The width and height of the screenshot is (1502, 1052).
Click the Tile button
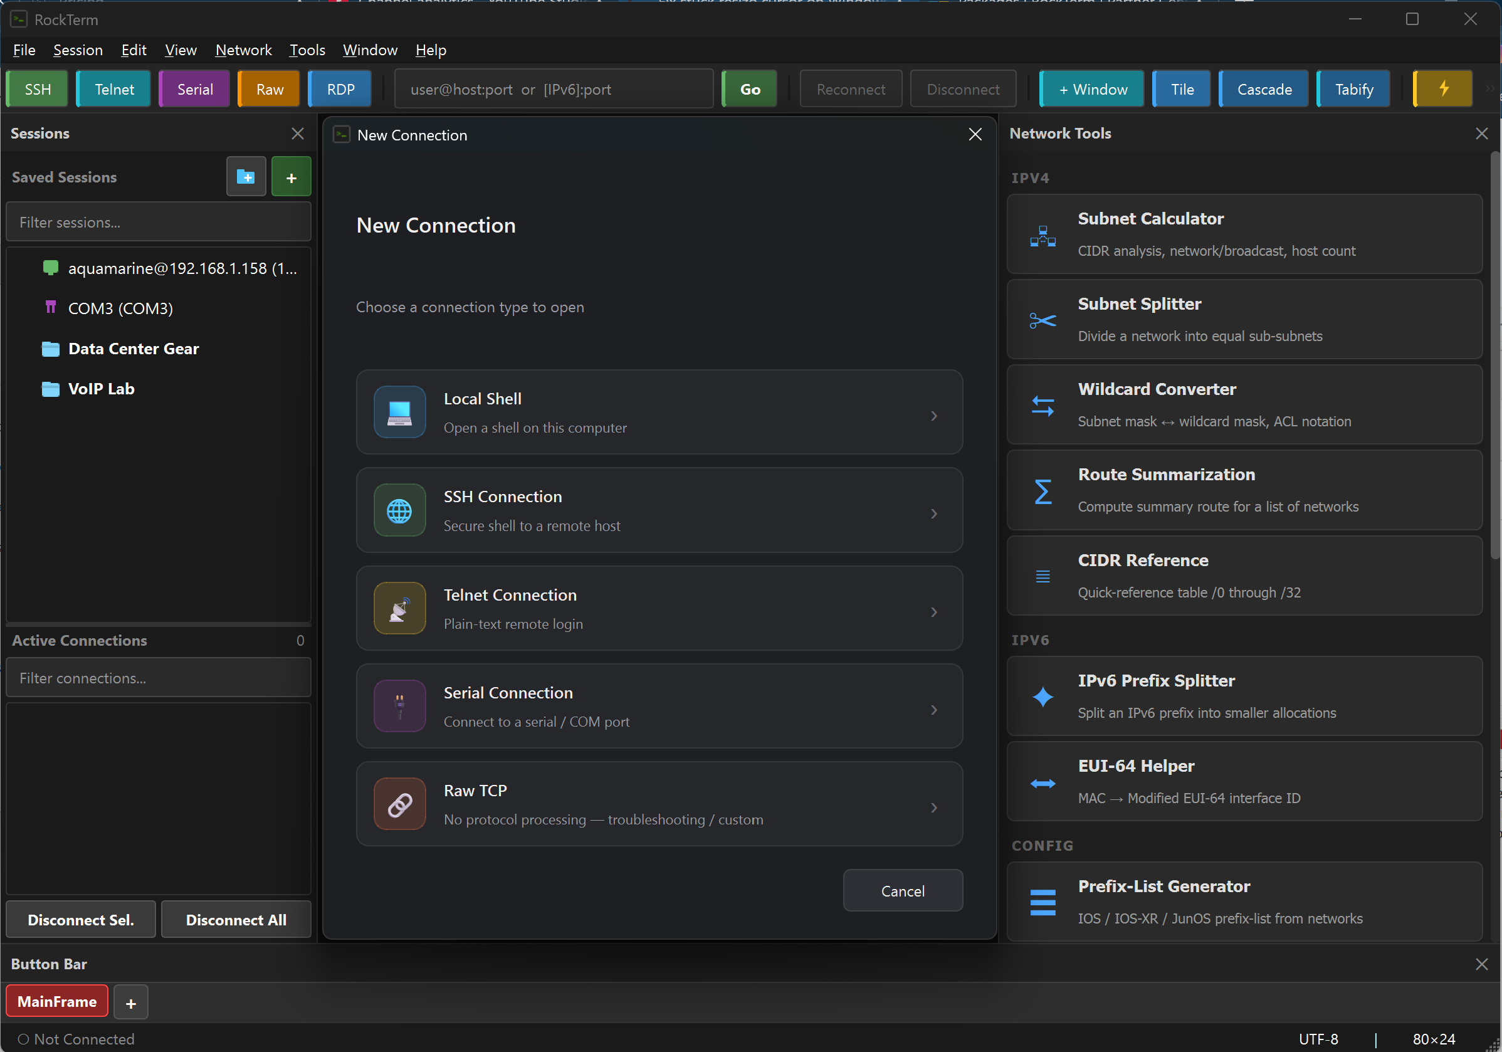(1182, 89)
